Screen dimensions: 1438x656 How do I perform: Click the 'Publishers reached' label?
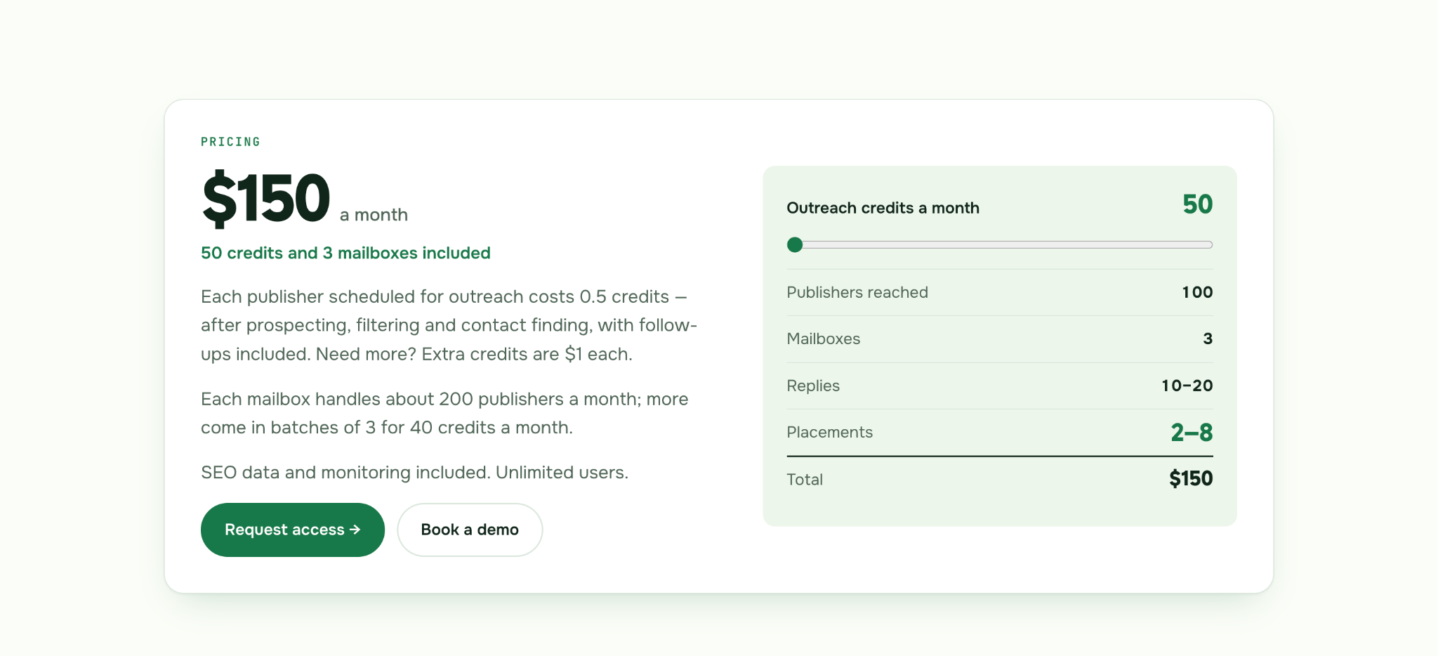click(857, 292)
